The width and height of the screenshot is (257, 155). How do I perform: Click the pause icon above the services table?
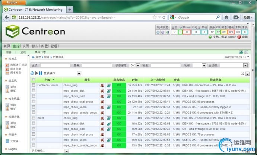41,73
